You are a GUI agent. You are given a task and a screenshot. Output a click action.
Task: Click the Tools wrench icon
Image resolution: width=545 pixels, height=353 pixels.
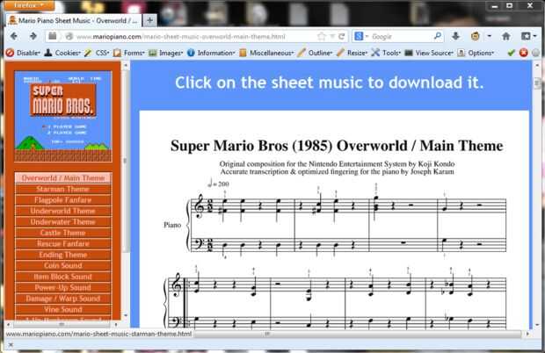point(375,53)
